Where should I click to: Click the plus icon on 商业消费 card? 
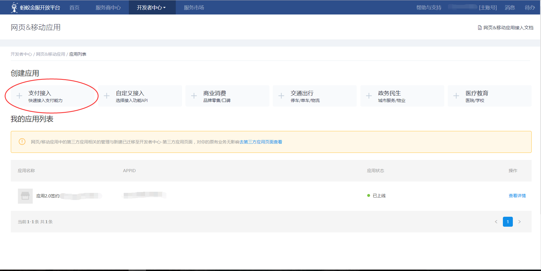click(x=194, y=96)
